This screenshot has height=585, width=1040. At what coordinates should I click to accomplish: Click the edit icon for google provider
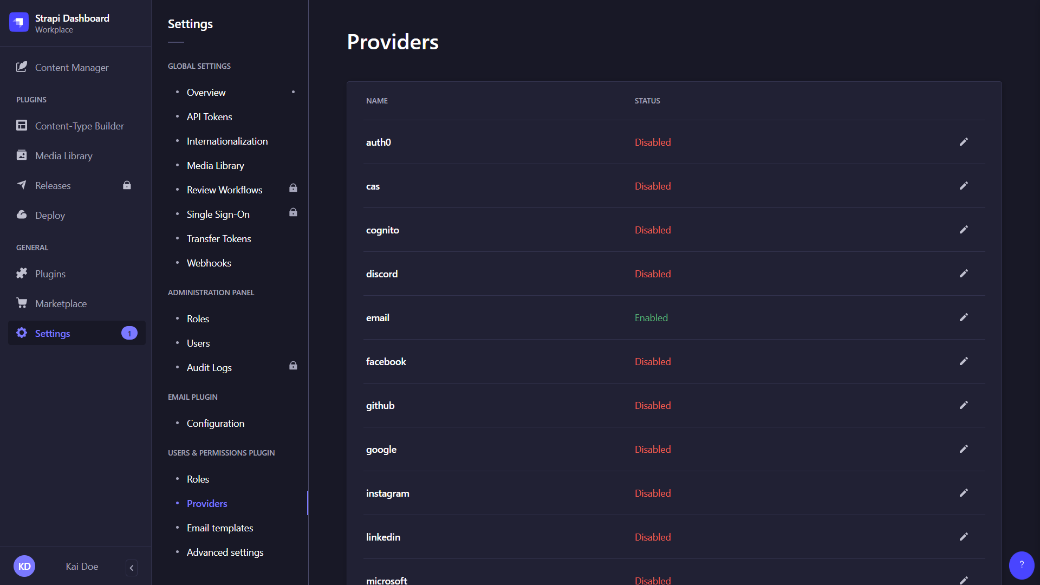click(x=964, y=448)
